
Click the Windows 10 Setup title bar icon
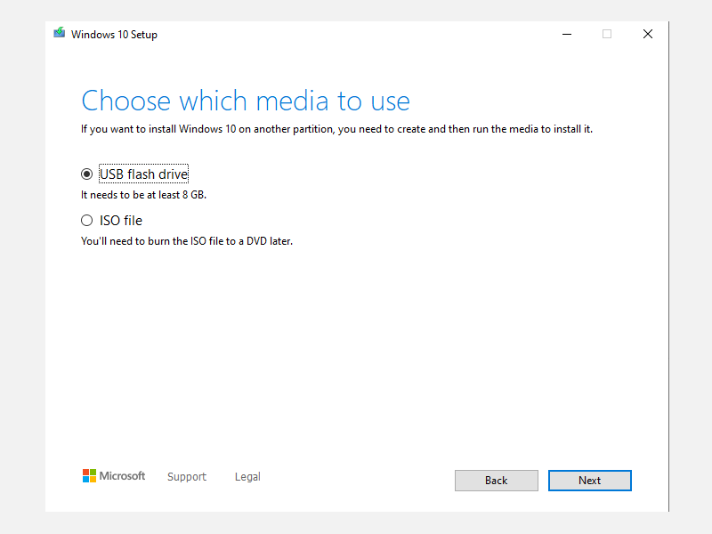pos(60,33)
